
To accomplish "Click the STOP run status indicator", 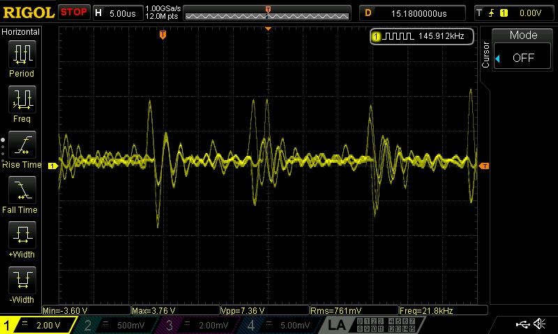I will (74, 13).
